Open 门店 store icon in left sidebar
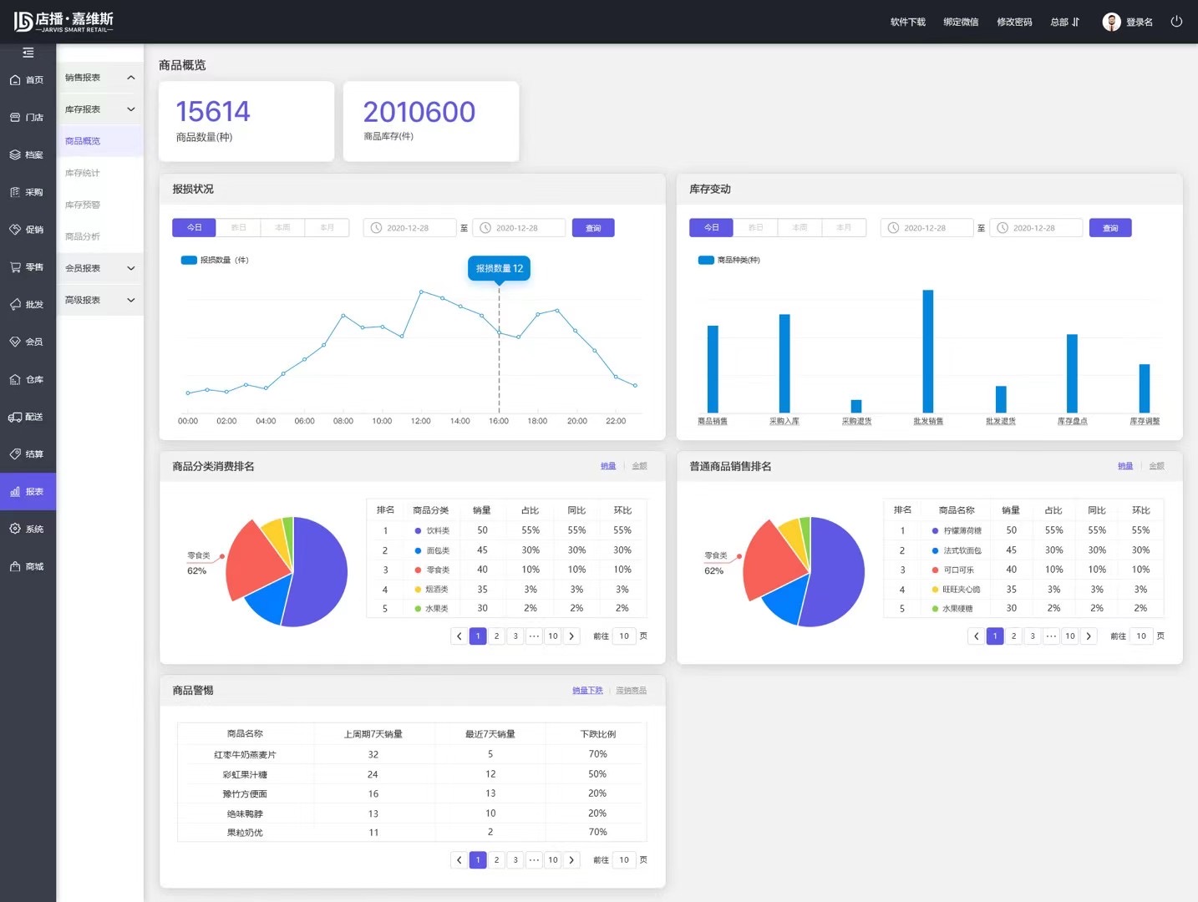This screenshot has width=1198, height=902. [x=15, y=118]
